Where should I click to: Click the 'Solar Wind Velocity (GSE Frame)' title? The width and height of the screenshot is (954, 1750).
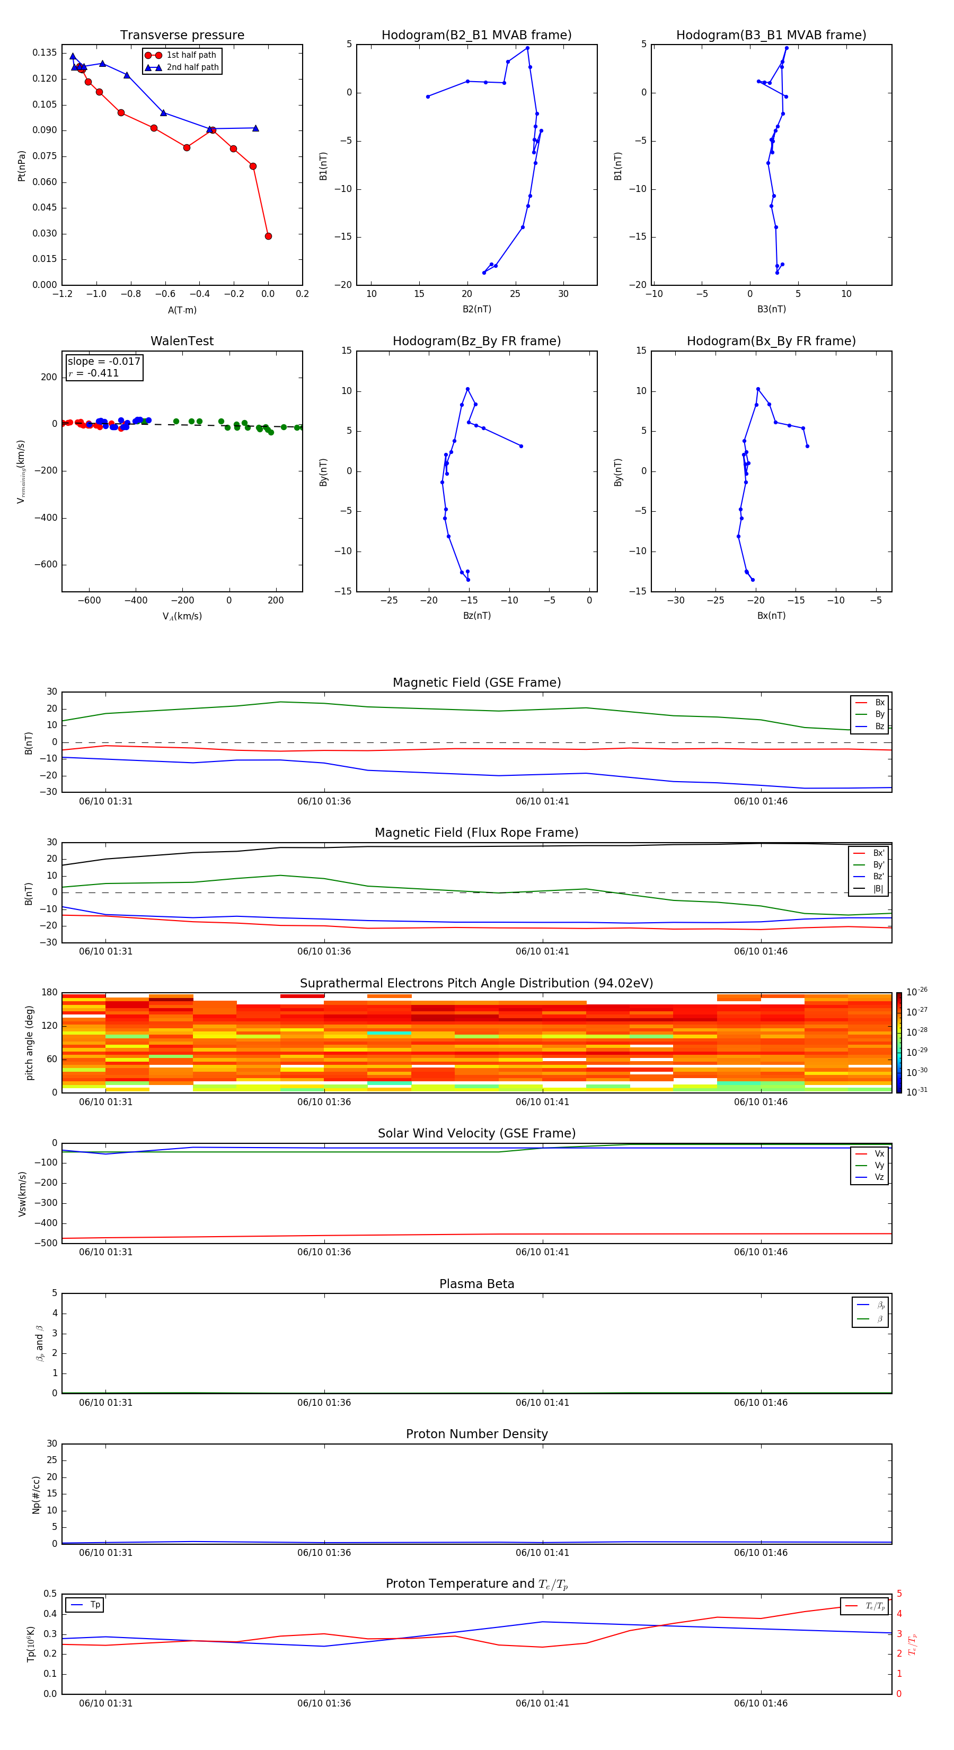(476, 1133)
